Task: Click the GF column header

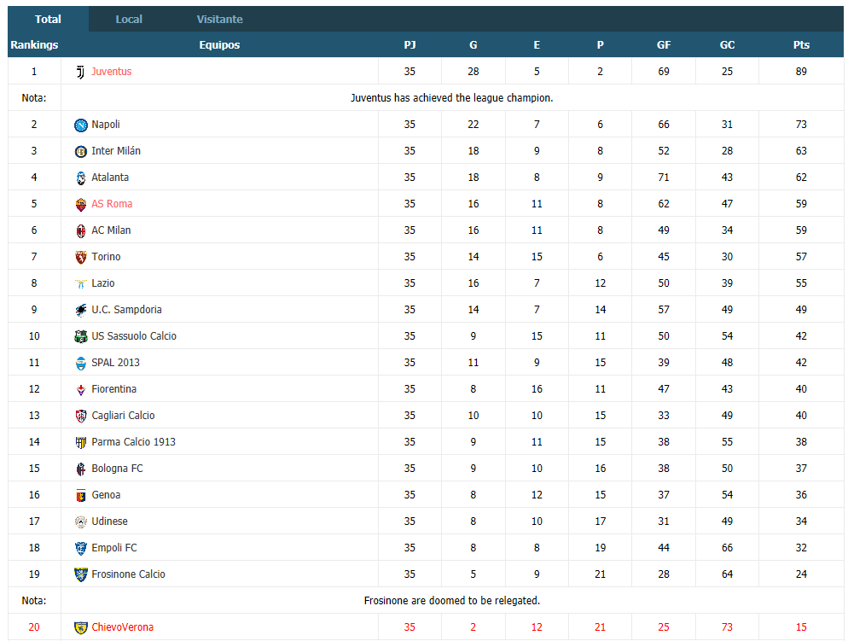Action: pos(664,45)
